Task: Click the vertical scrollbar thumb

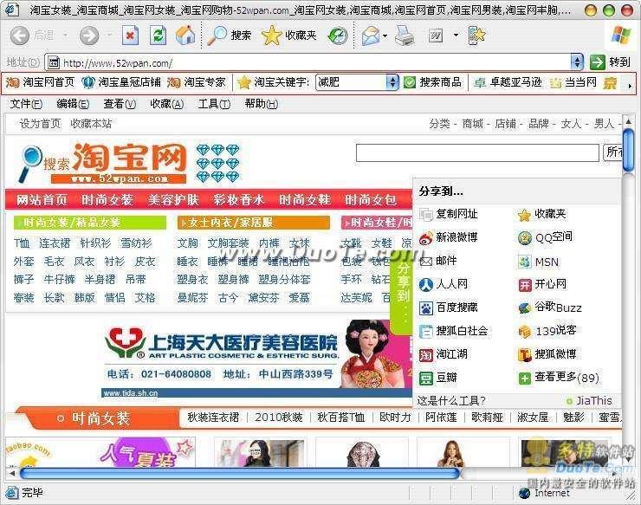Action: (628, 150)
